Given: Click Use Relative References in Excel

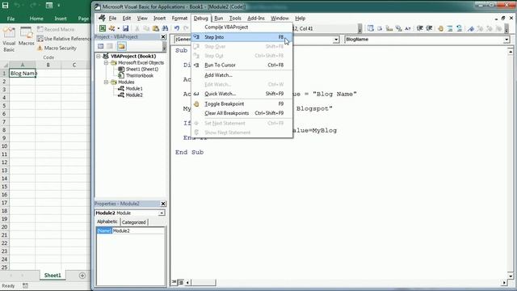Looking at the screenshot, I should pyautogui.click(x=64, y=39).
